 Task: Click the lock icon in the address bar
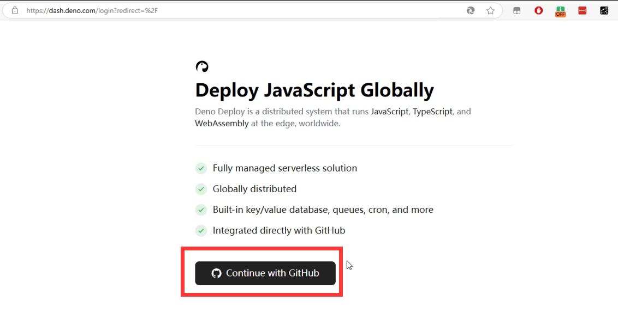pos(15,10)
